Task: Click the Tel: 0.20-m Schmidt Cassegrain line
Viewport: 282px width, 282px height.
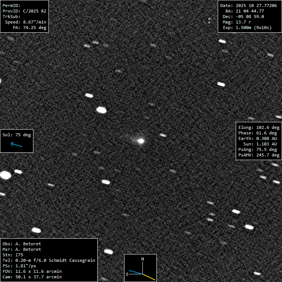Action: (49, 260)
